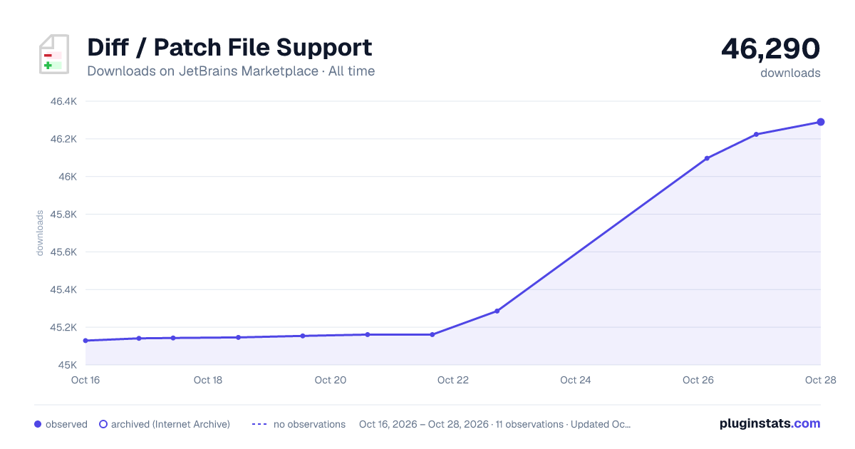Click the '46K' y-axis label
855x449 pixels.
(68, 177)
